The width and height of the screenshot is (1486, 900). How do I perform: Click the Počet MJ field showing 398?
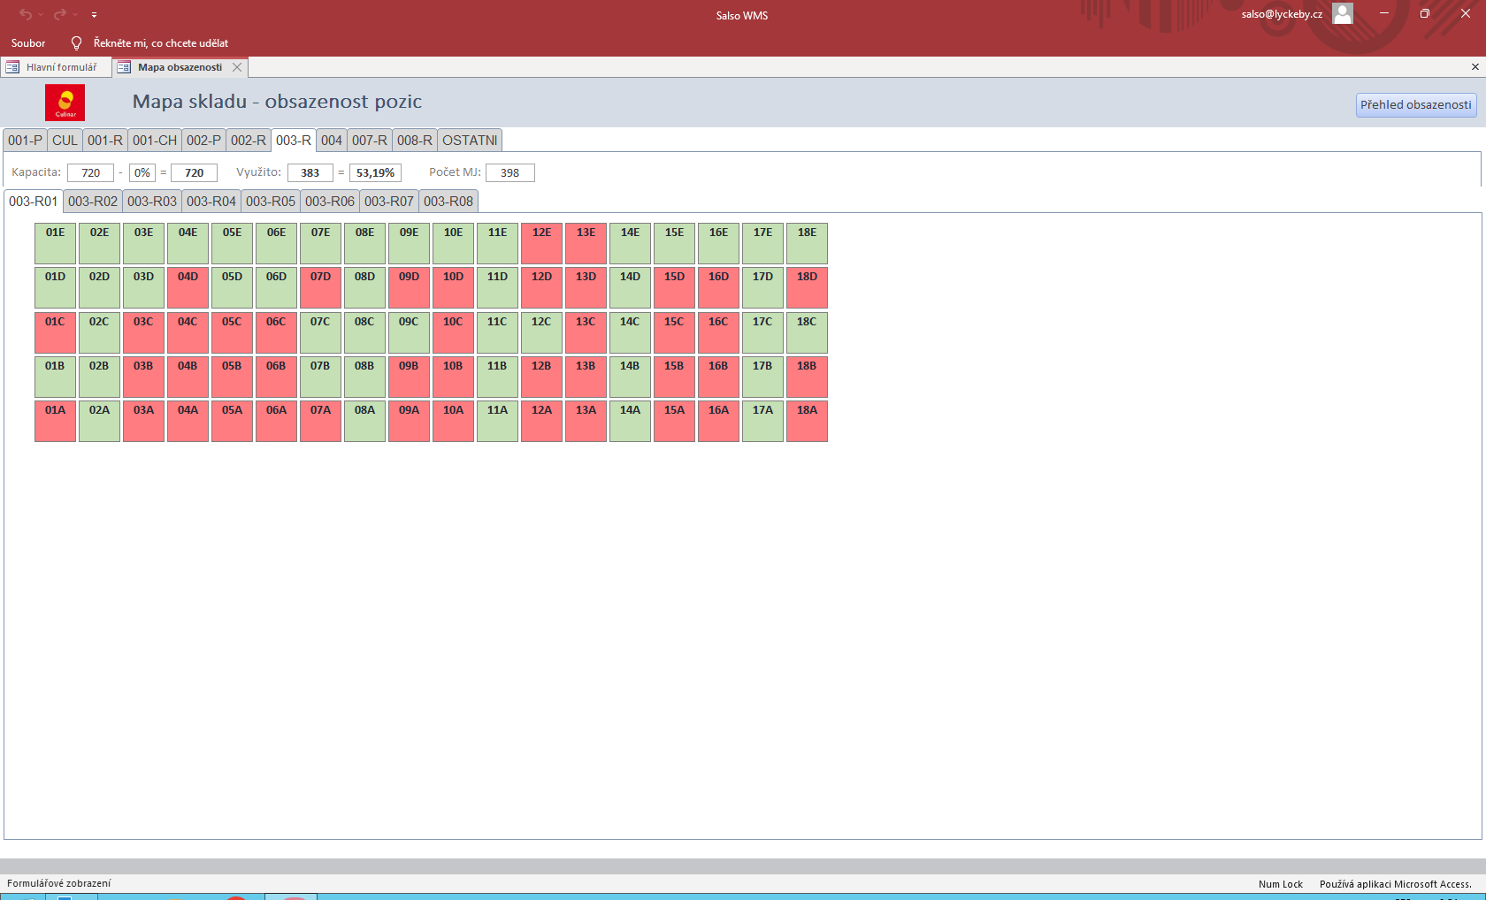pos(509,173)
